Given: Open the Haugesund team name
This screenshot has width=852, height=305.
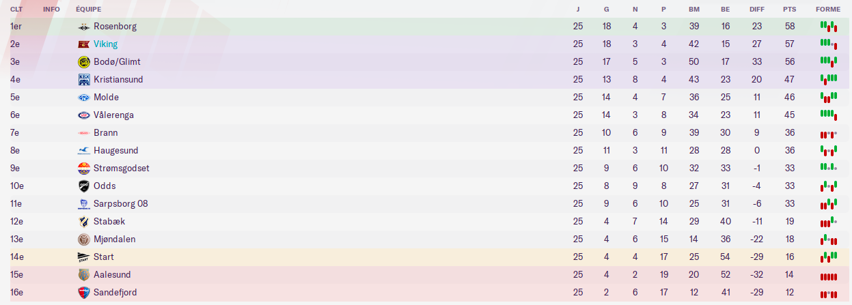Looking at the screenshot, I should [x=114, y=151].
